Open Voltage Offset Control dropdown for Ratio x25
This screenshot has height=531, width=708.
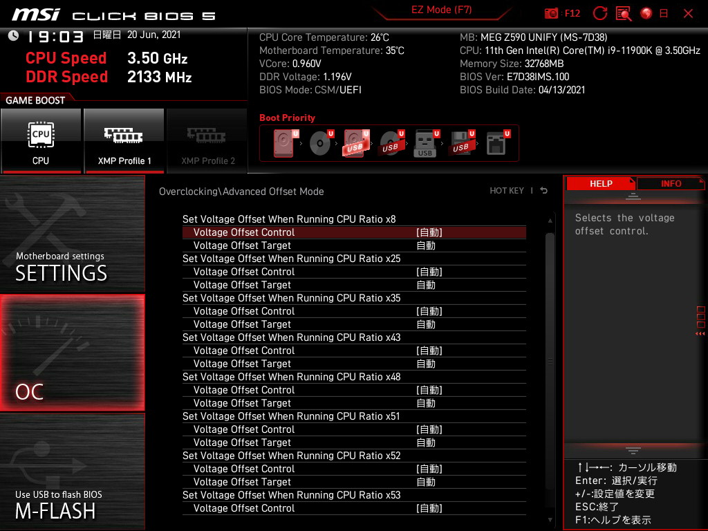tap(354, 272)
